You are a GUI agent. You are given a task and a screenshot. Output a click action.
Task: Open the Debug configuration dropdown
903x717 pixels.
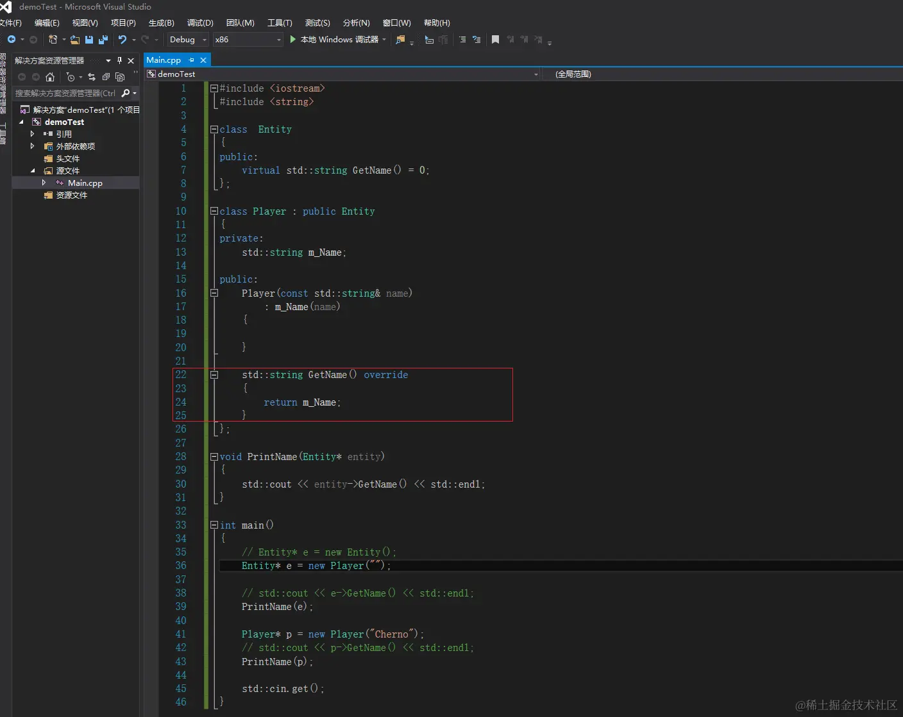(188, 40)
